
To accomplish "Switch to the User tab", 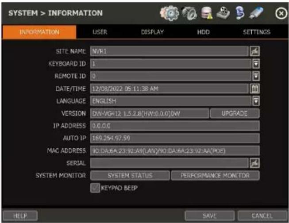I will [x=100, y=32].
